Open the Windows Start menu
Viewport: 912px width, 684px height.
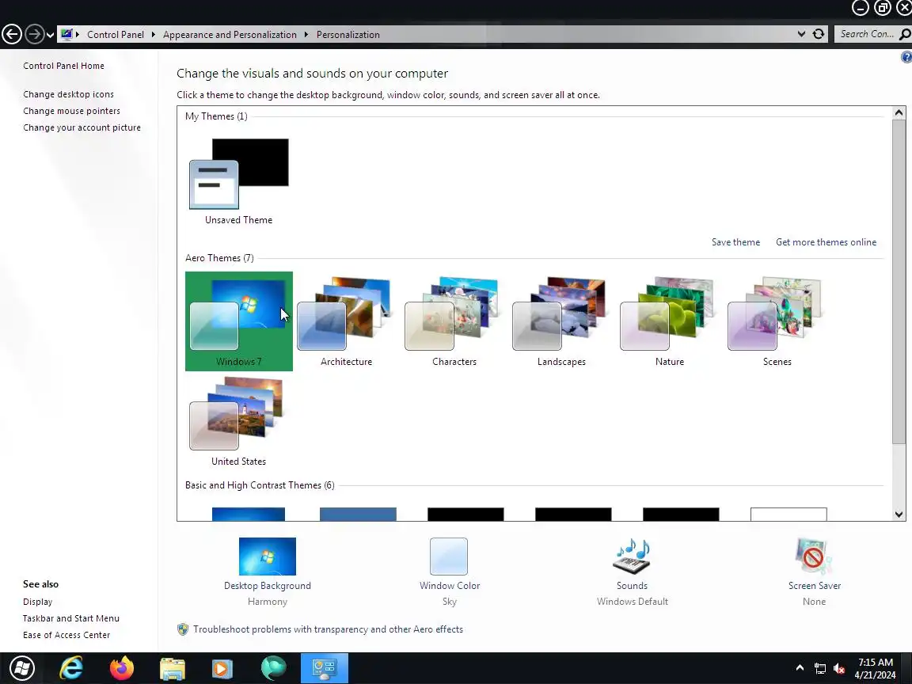[22, 668]
